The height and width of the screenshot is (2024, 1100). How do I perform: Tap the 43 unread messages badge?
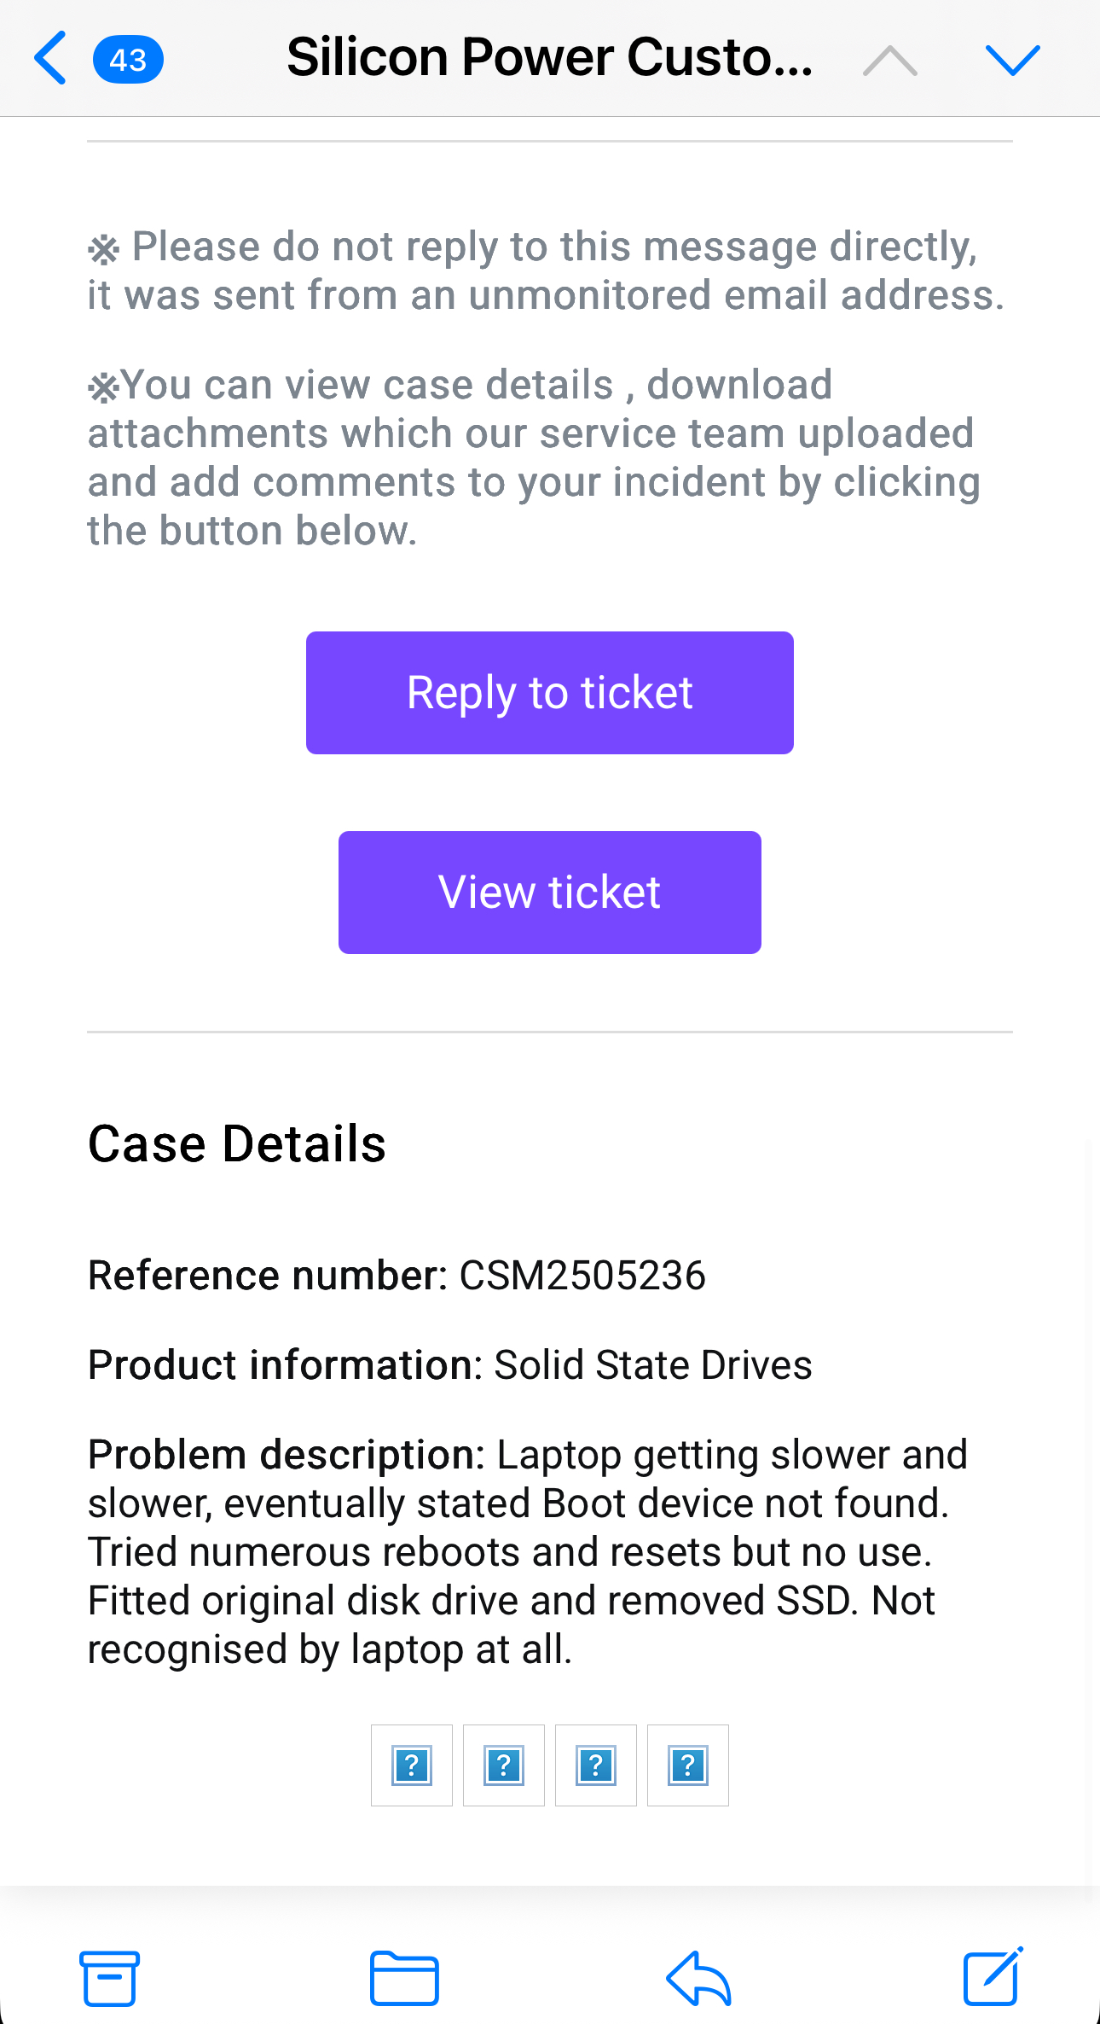[128, 60]
